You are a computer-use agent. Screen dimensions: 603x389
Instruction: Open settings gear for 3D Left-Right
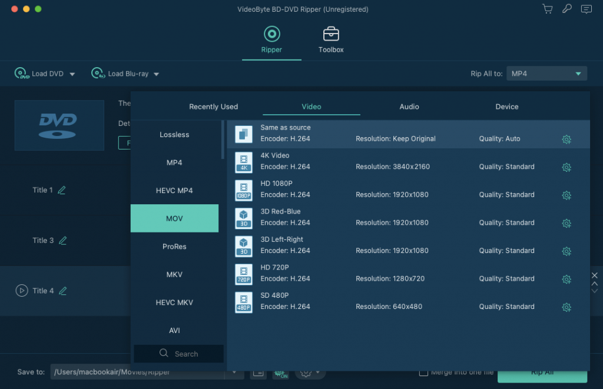pos(566,251)
